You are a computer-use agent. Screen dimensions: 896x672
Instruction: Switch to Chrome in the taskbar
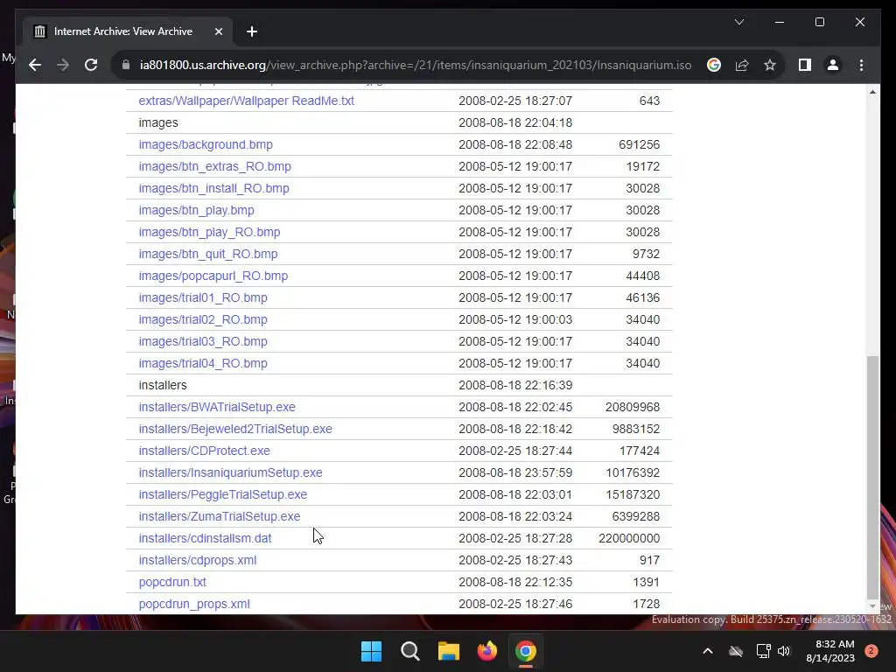[526, 651]
